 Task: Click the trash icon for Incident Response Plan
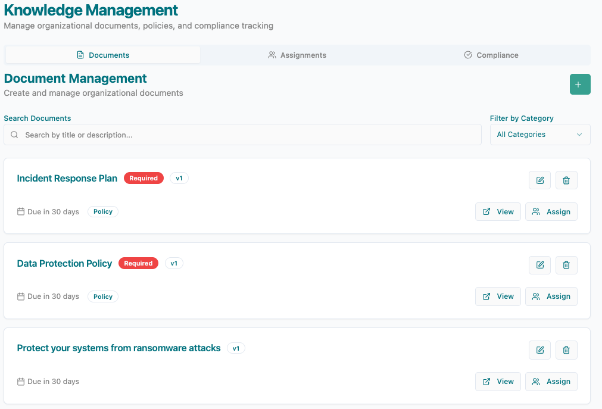[x=566, y=180]
